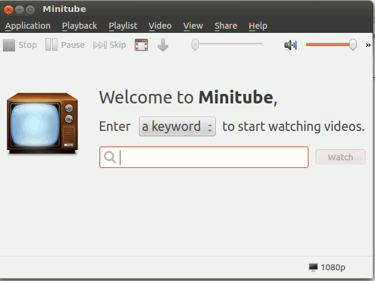
Task: Click the orange volume slider
Action: pos(331,45)
